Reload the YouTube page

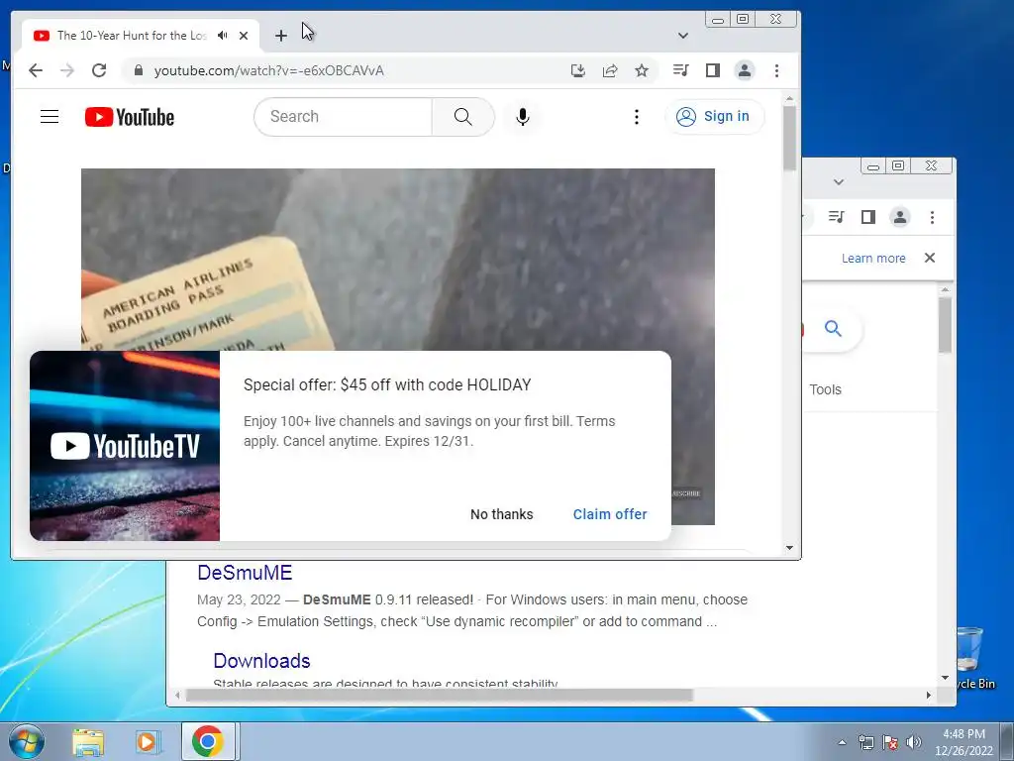[99, 70]
